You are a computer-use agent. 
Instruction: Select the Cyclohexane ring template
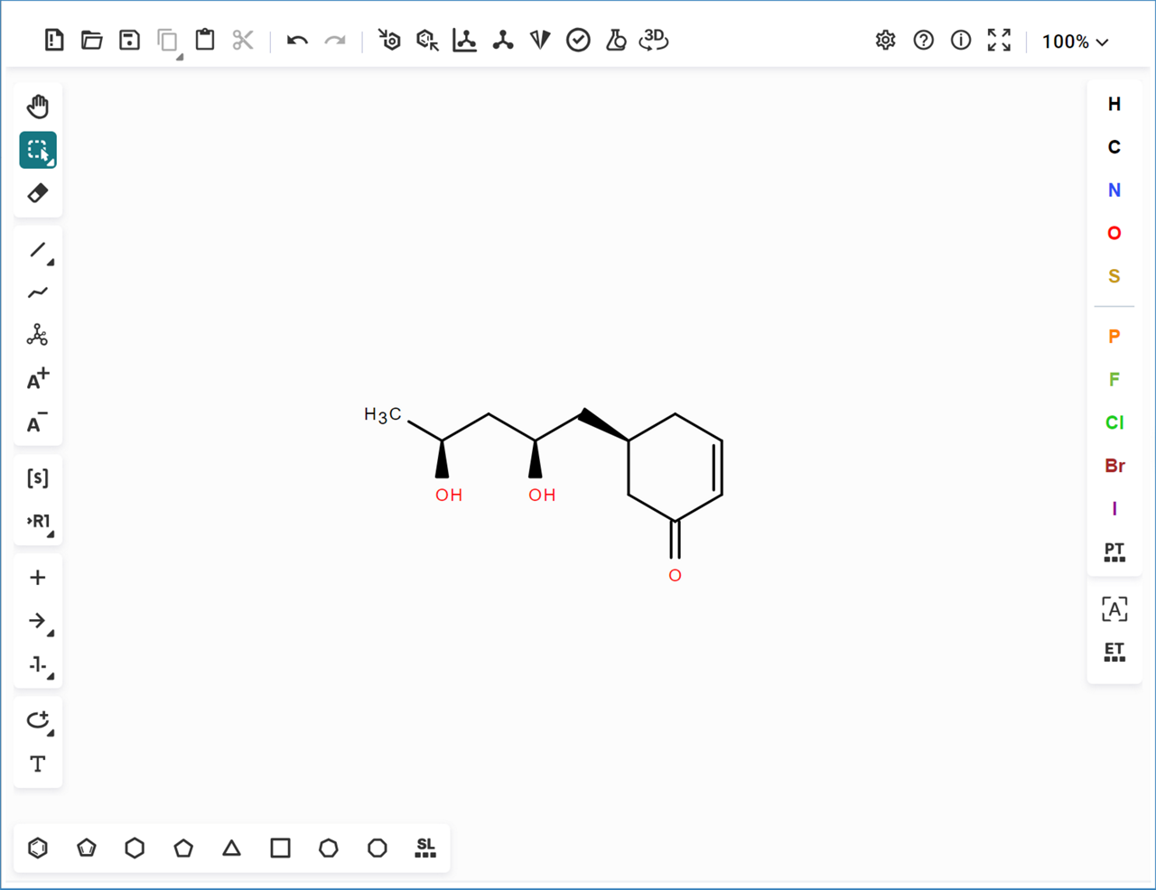(x=135, y=848)
